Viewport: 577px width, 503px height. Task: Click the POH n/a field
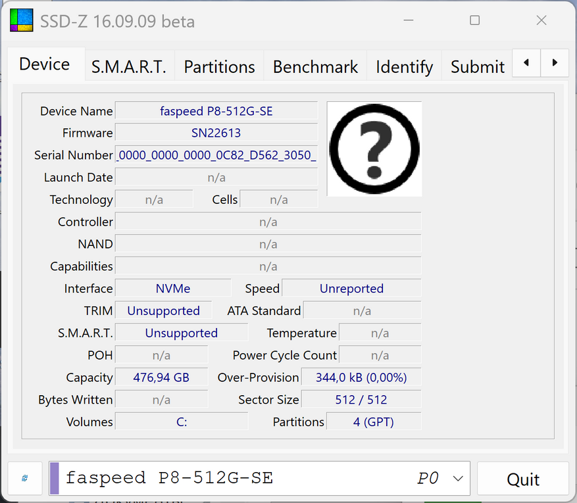tap(161, 355)
